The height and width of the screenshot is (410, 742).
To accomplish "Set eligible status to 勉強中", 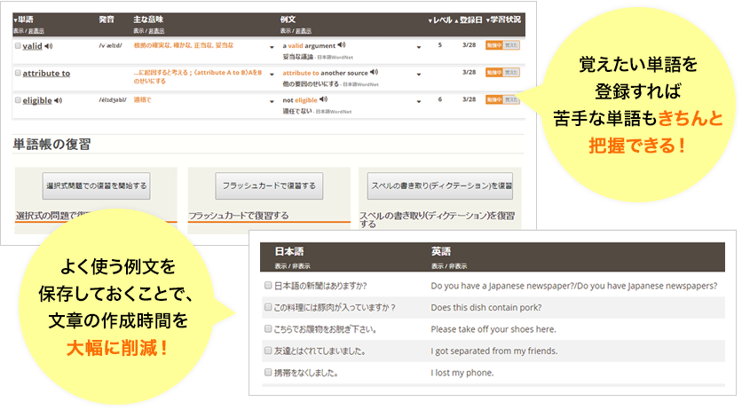I will pos(494,99).
